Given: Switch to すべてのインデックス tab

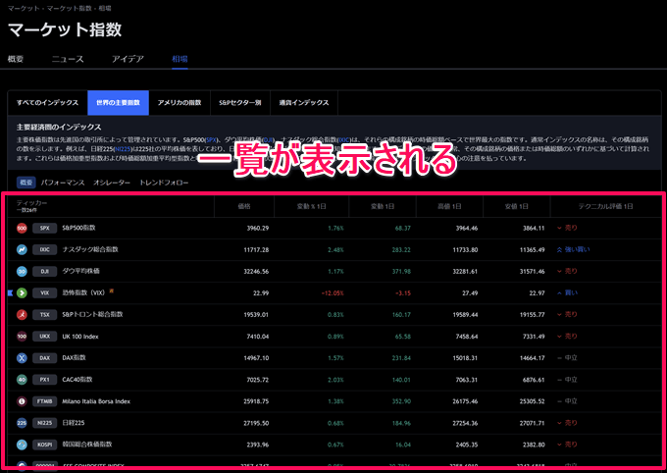Looking at the screenshot, I should (48, 103).
